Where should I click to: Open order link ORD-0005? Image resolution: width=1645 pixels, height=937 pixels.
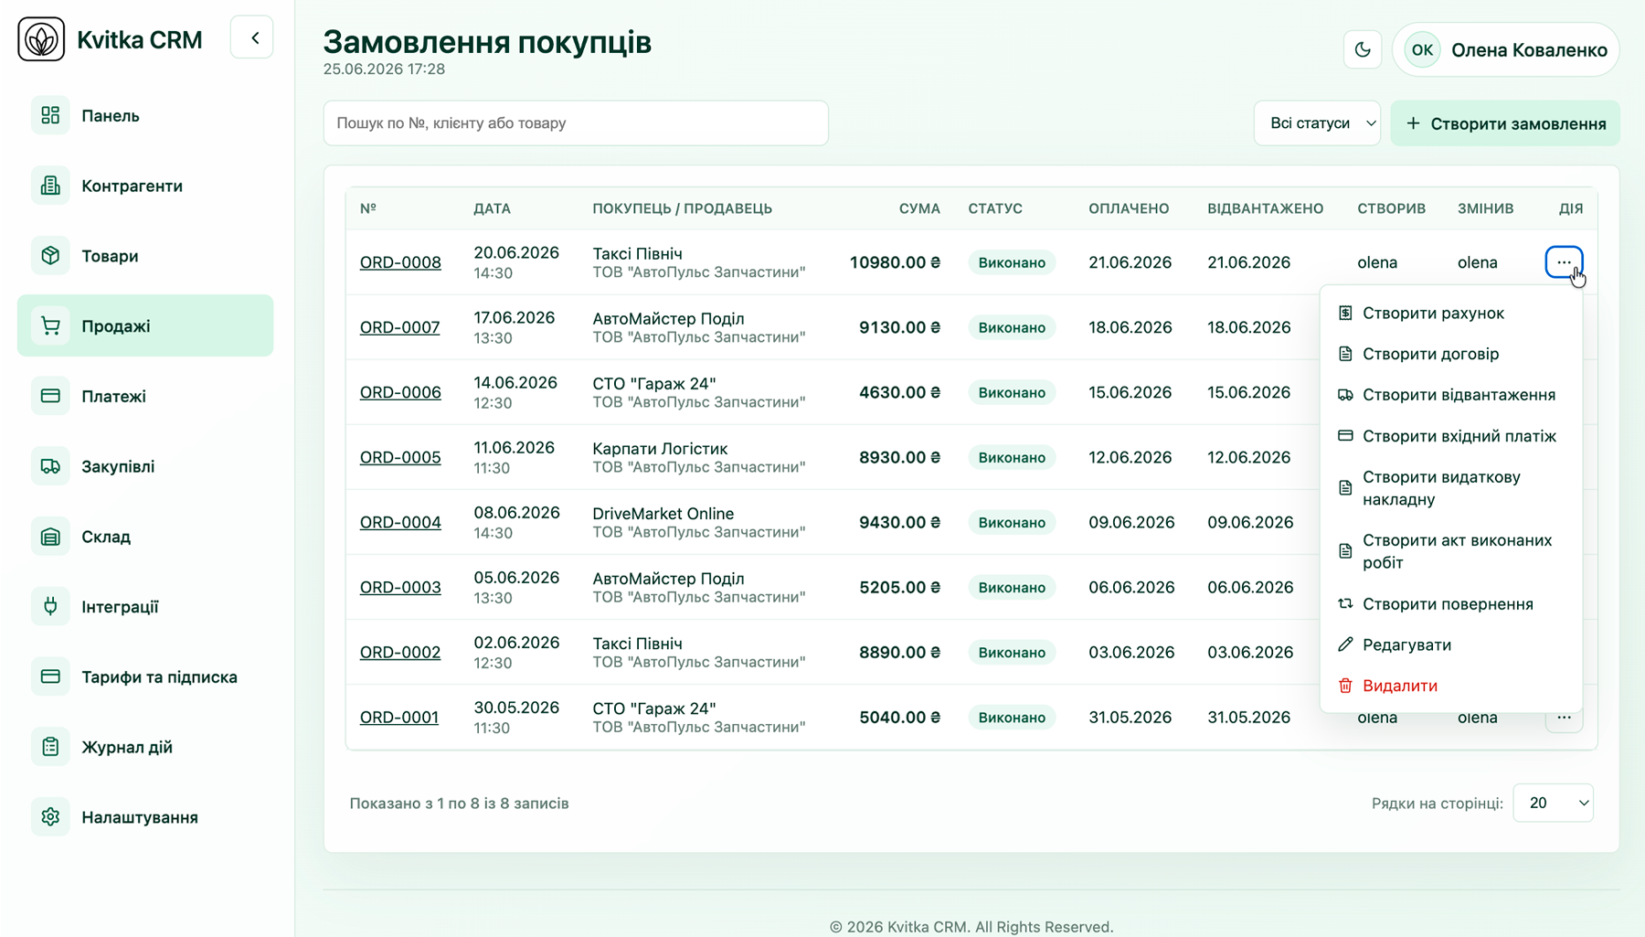[x=400, y=457]
